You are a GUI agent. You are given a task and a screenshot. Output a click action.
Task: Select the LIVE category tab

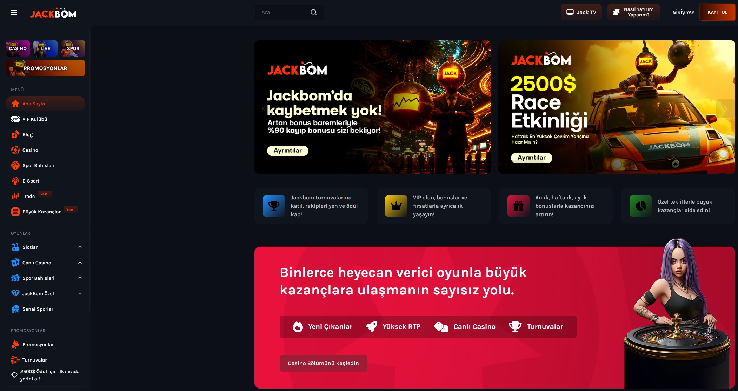point(45,48)
